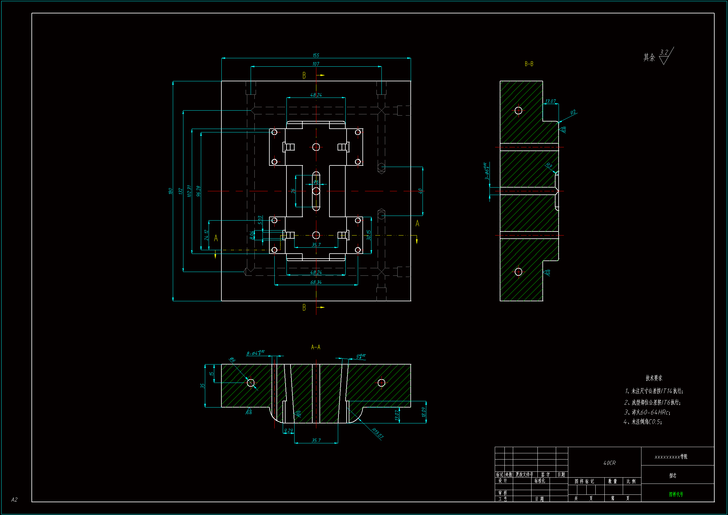Click the 40CR material cell
Screen dimensions: 728x515
(x=609, y=463)
